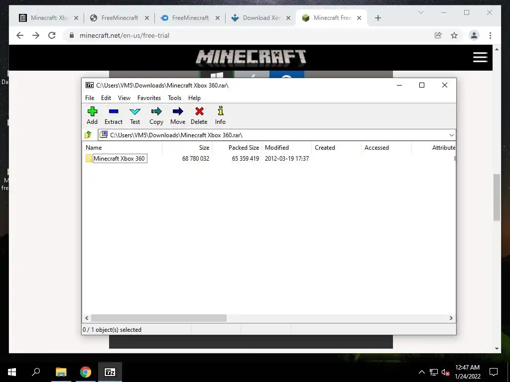
Task: Open the Edit menu in 7-Zip
Action: [106, 98]
